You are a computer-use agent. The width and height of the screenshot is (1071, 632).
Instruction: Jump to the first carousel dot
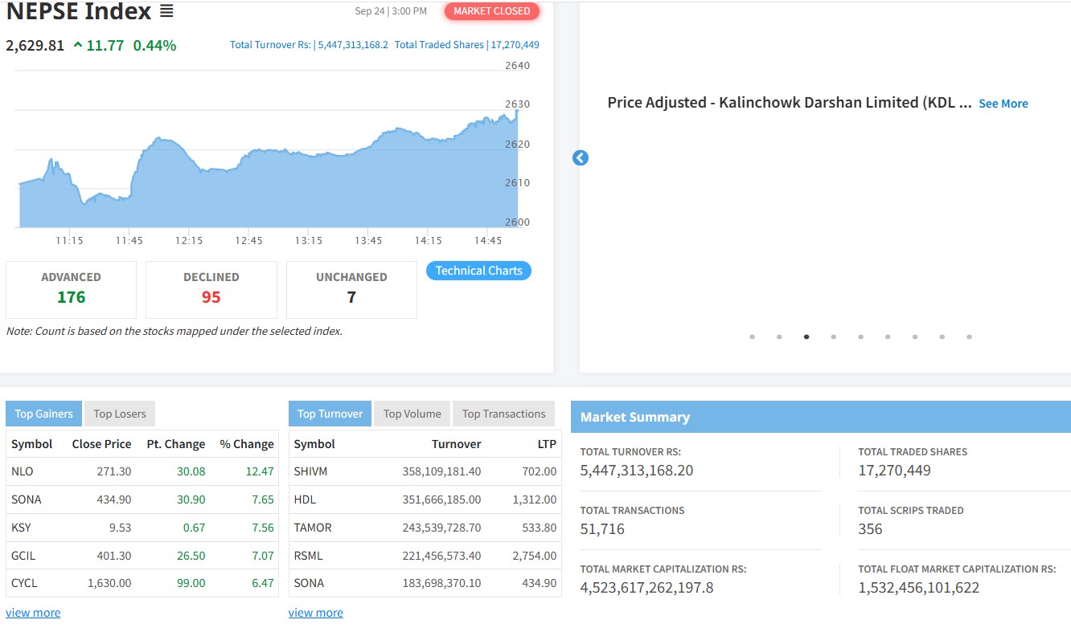pyautogui.click(x=752, y=337)
